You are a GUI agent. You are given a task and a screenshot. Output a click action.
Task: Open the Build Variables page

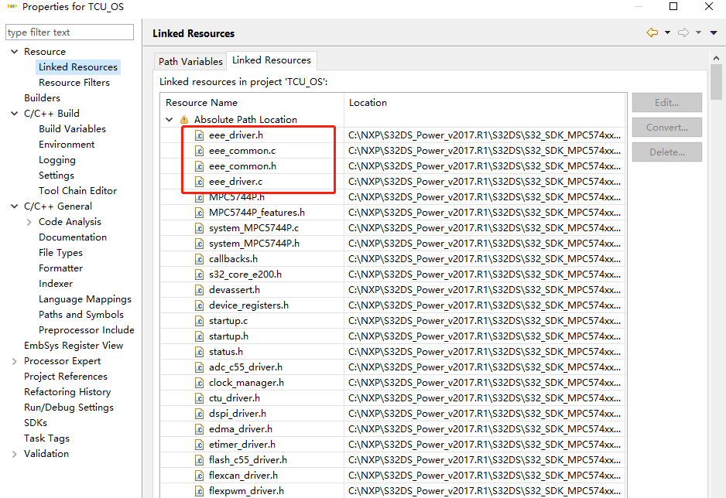pyautogui.click(x=72, y=129)
